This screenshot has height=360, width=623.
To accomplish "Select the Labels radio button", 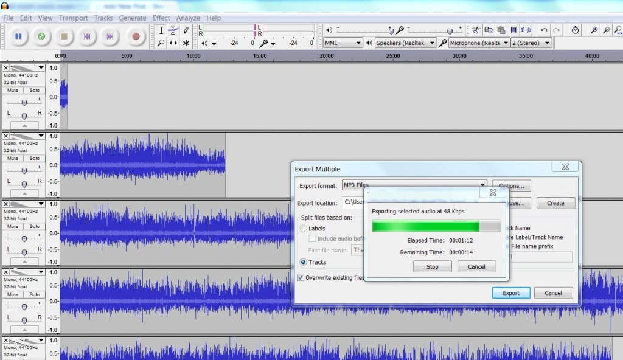I will [x=304, y=229].
